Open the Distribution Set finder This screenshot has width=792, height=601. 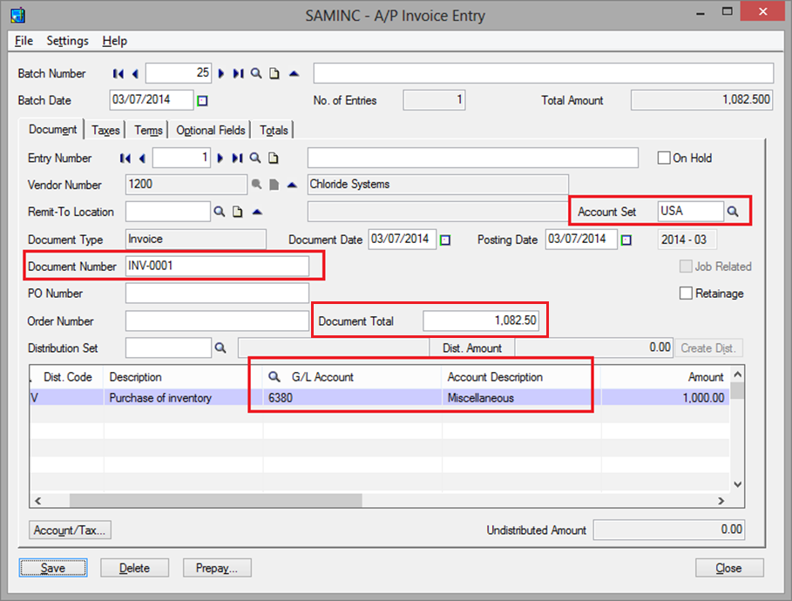220,348
